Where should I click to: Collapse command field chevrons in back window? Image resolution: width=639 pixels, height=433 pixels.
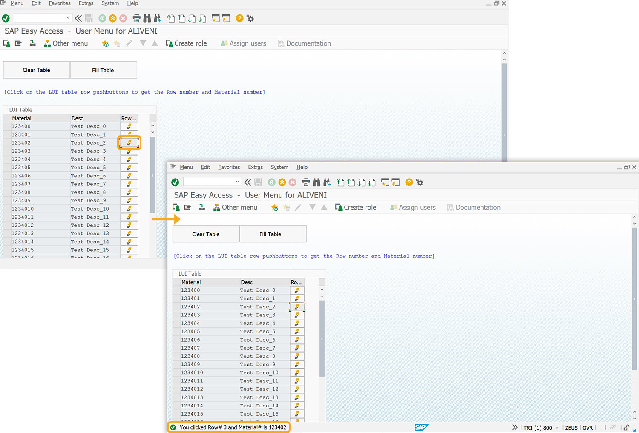coord(78,18)
